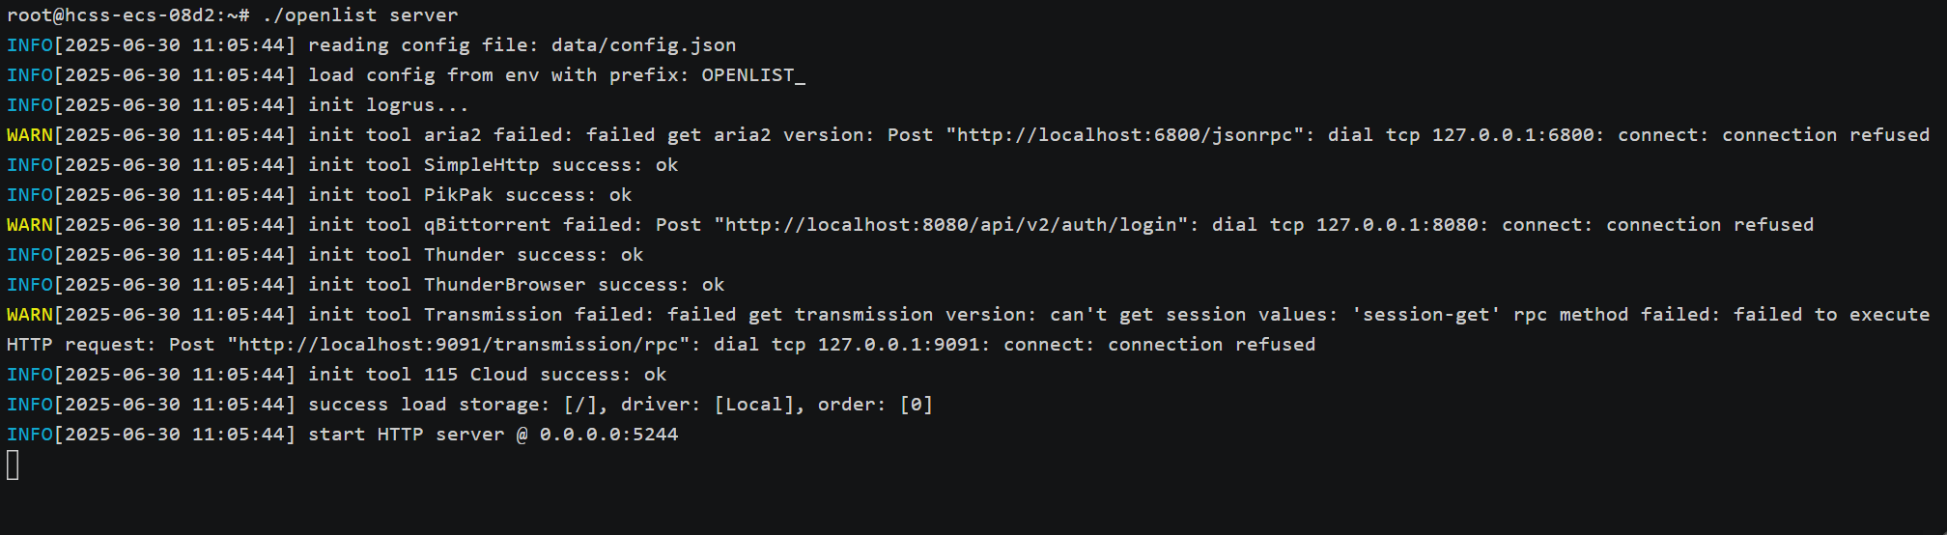1947x535 pixels.
Task: Click the WARN label on qBittorrent line
Action: (x=30, y=225)
